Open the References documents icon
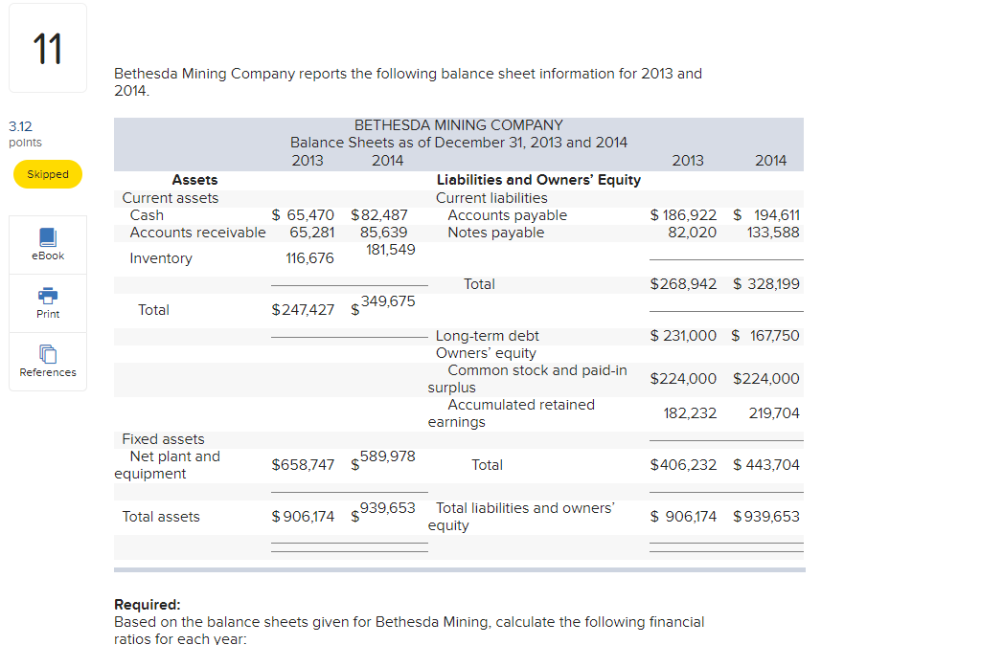Viewport: 981px width, 645px height. point(48,354)
